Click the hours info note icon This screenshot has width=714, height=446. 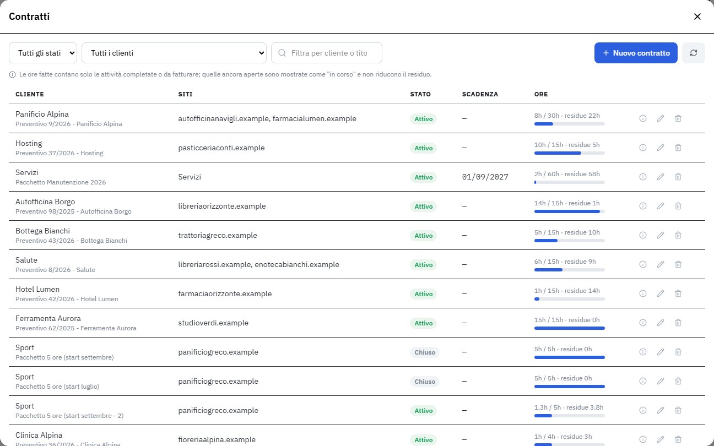(12, 74)
